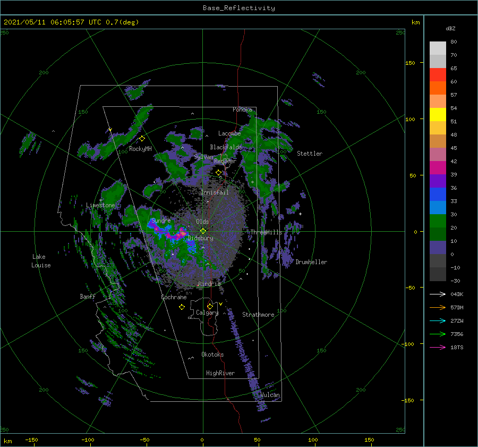Click the Ponoka city label
The width and height of the screenshot is (478, 447).
pyautogui.click(x=242, y=109)
